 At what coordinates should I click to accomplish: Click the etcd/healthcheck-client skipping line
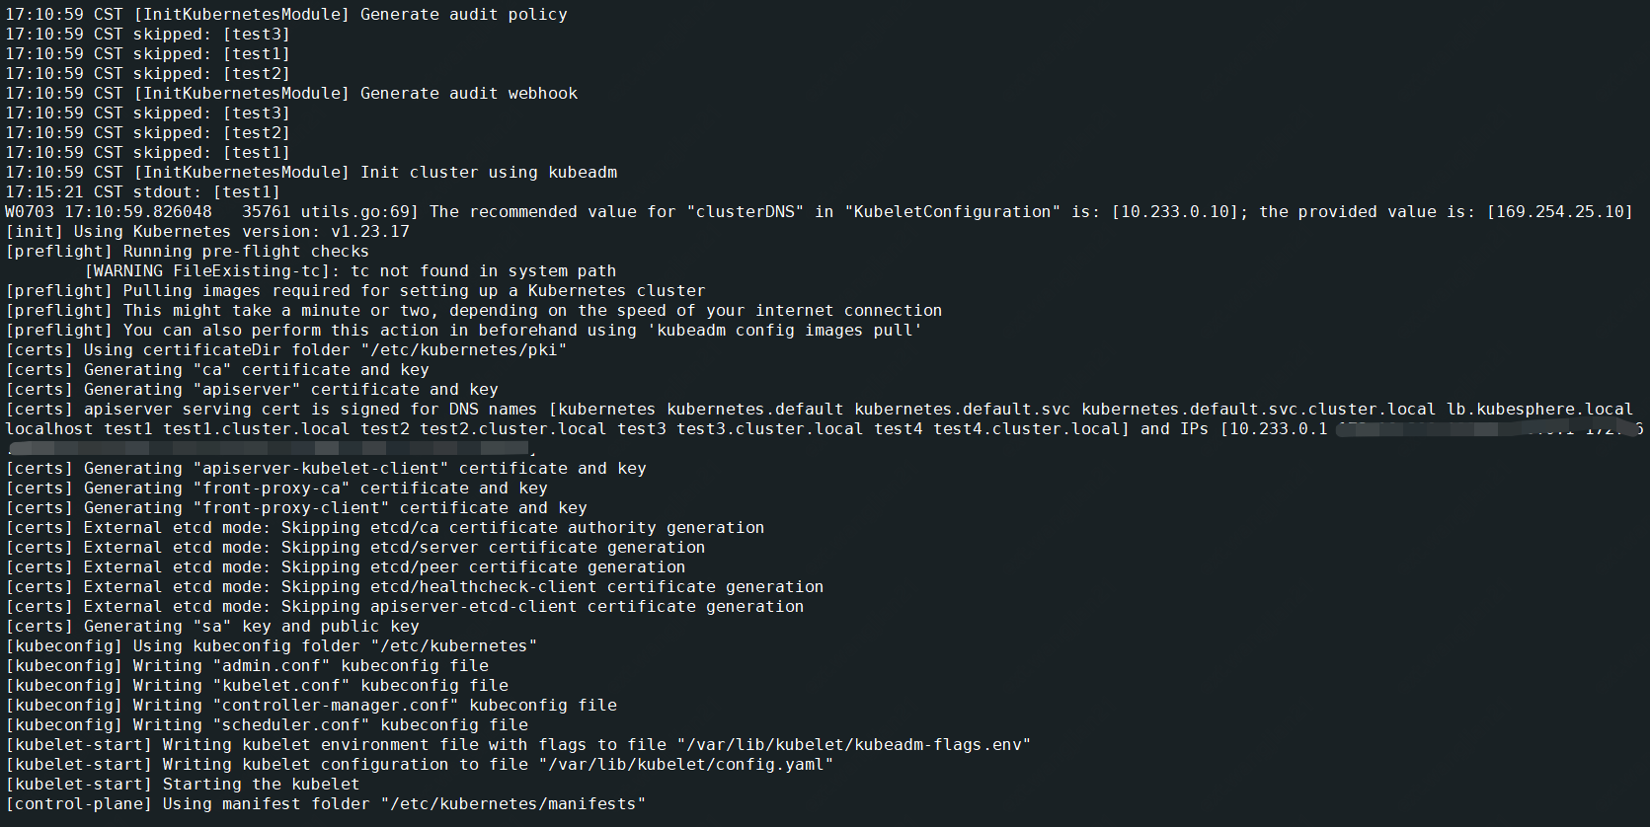[x=415, y=587]
